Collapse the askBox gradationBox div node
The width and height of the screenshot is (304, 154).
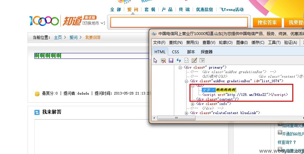coord(186,81)
